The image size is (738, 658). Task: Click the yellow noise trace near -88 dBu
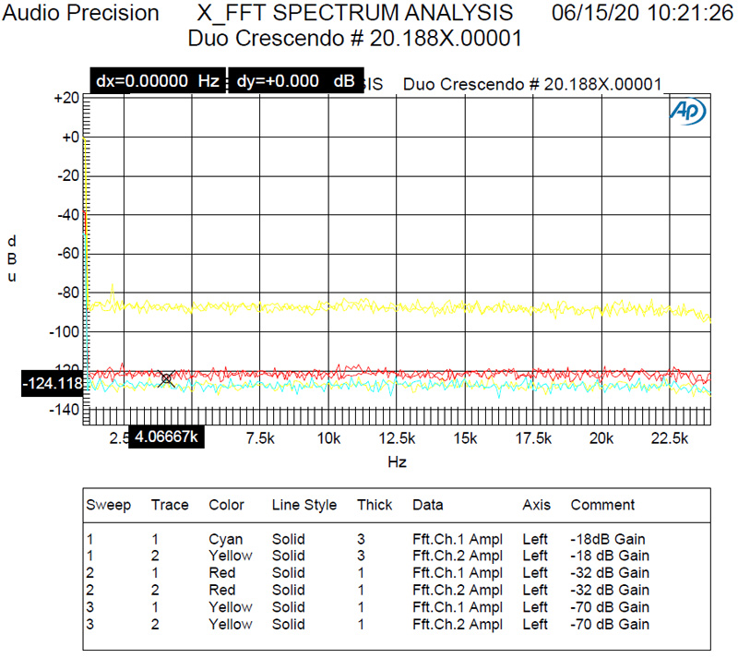coord(369,305)
